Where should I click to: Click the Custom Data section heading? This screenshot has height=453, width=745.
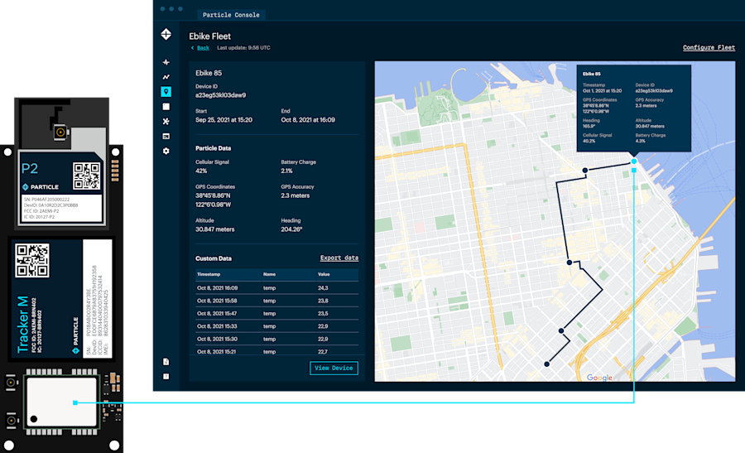pos(214,258)
